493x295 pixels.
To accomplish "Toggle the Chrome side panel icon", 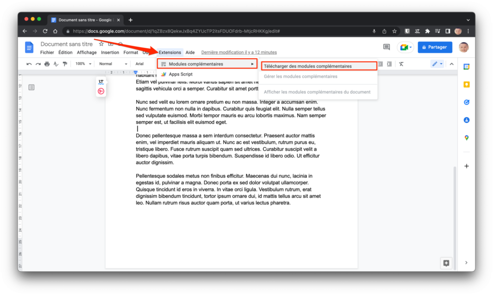I will click(x=448, y=31).
